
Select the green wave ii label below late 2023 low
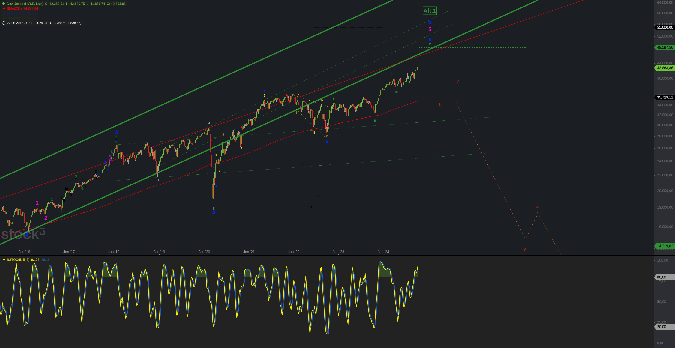[375, 121]
